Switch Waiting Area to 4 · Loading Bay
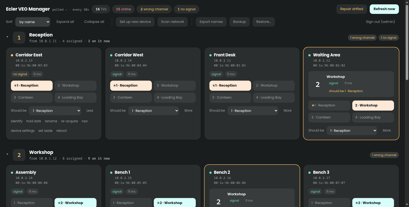The image size is (409, 207). tap(373, 117)
